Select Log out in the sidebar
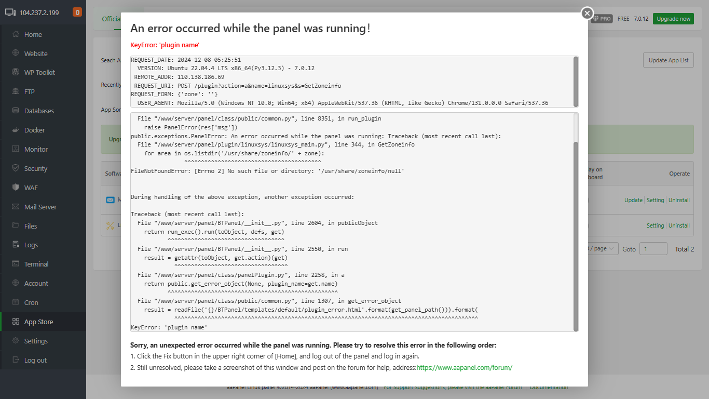The width and height of the screenshot is (709, 399). pos(35,360)
